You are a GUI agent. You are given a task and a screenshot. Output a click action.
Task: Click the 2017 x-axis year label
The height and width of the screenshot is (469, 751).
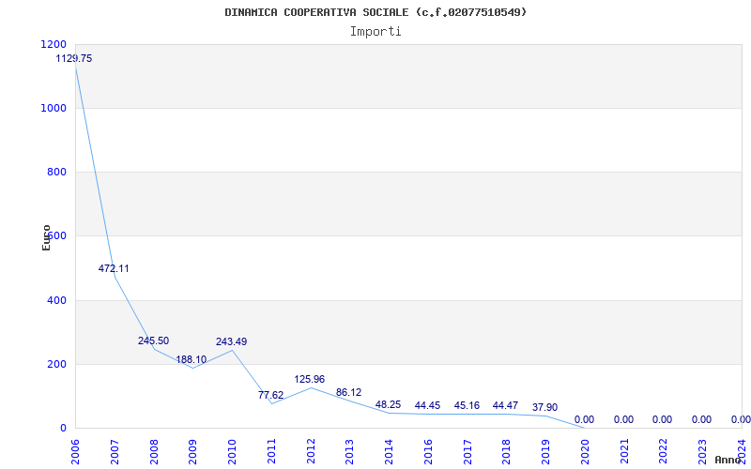(x=467, y=452)
